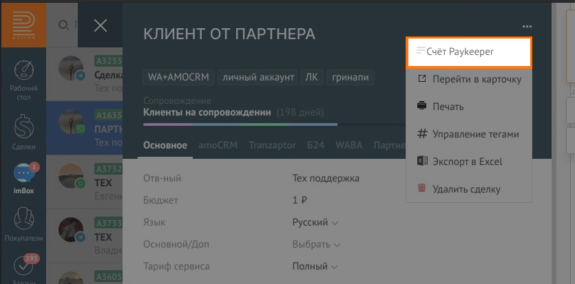Choose Печать from the context menu
The image size is (575, 284).
point(469,107)
